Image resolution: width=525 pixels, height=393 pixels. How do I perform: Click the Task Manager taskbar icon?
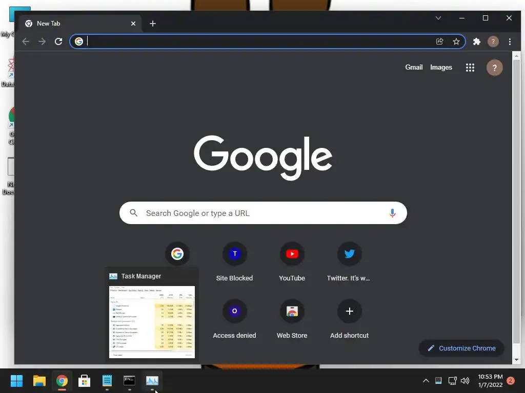(x=152, y=381)
